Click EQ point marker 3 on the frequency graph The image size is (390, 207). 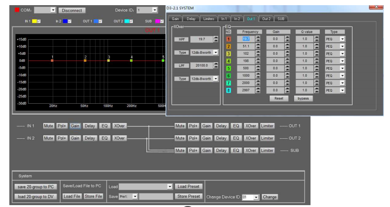point(108,60)
